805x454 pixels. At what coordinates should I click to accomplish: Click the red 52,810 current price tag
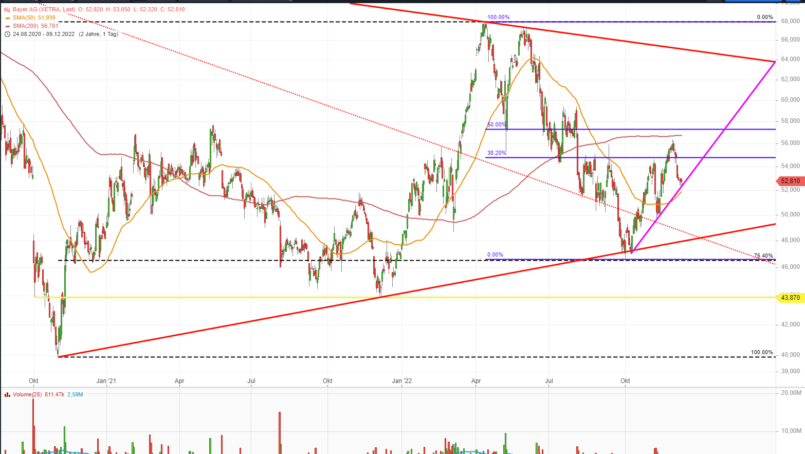pos(790,181)
